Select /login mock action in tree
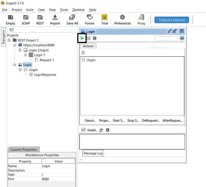The width and height of the screenshot is (206, 187). 33,70
